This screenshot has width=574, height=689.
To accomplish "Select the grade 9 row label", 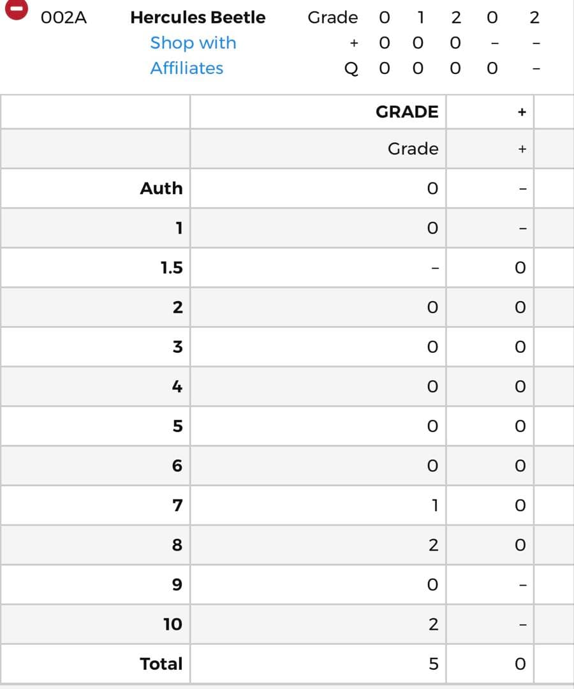I will coord(177,584).
